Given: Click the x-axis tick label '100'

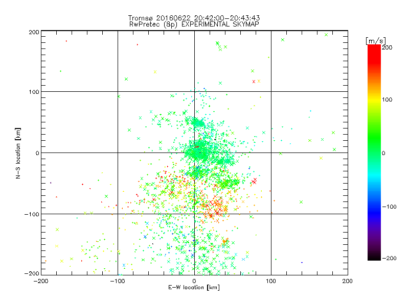Looking at the screenshot, I should 271,281.
